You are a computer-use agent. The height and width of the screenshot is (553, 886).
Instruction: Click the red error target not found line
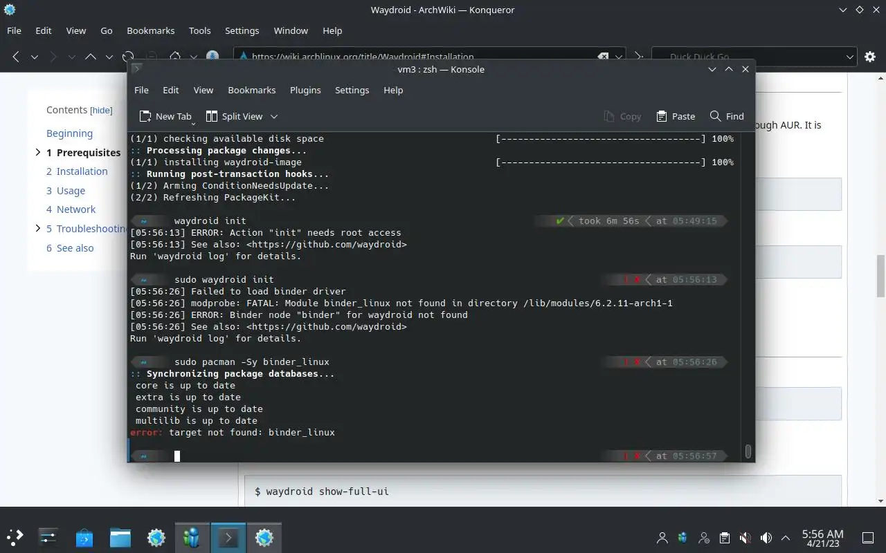[233, 432]
